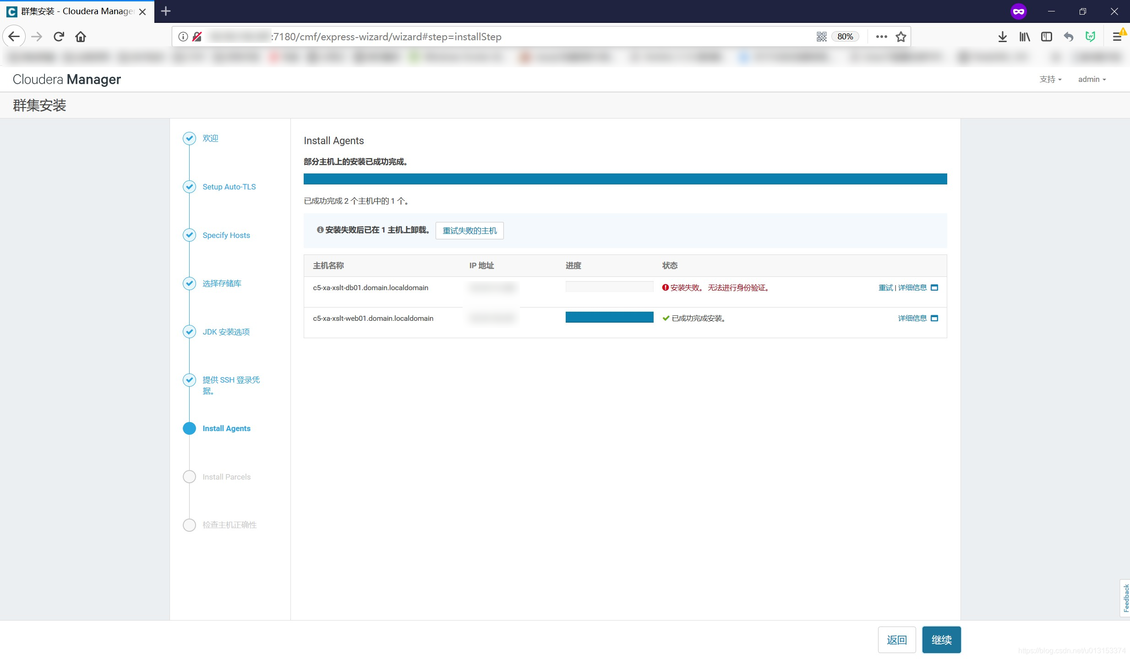Open the downloads arrow icon
This screenshot has width=1130, height=659.
[x=1002, y=37]
